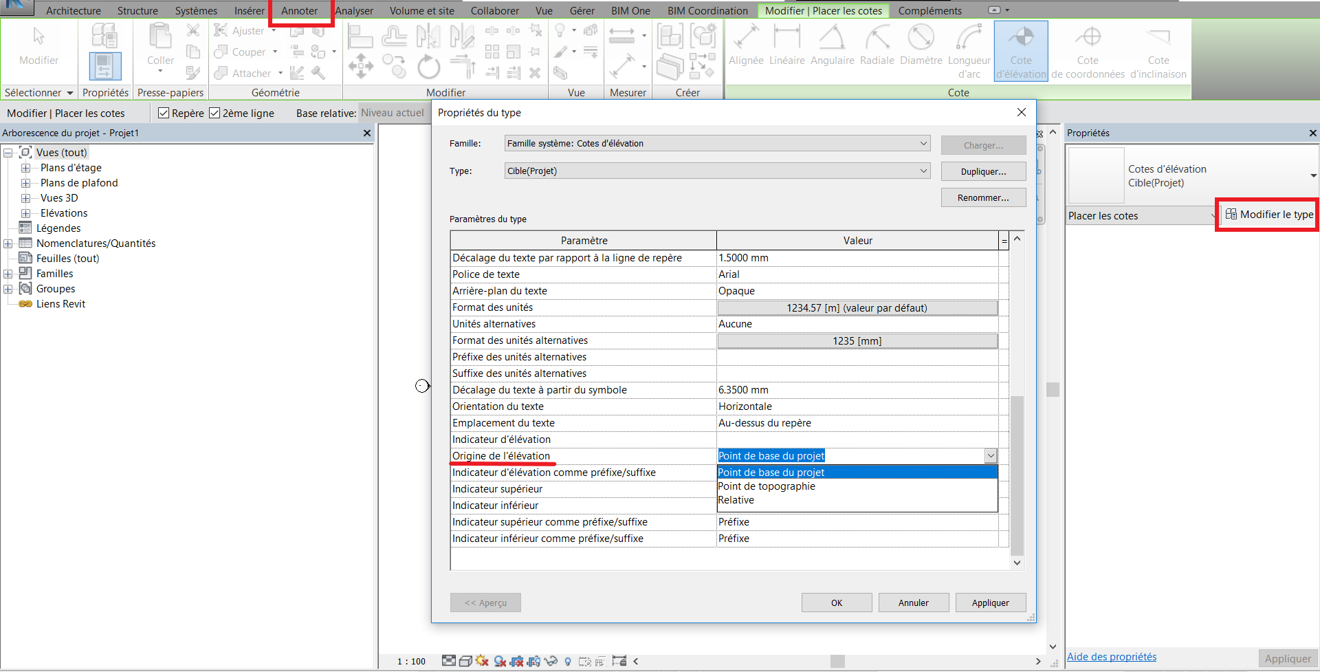This screenshot has height=672, width=1320.
Task: Choose the Angulaire dimension tool
Action: [832, 46]
